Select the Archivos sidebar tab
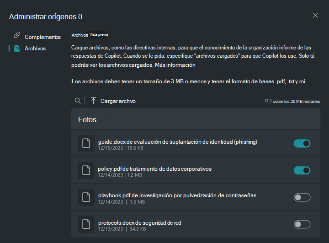Screen dimensions: 329x243 [x=35, y=48]
